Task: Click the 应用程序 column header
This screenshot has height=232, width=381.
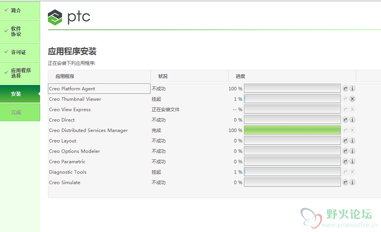Action: pyautogui.click(x=99, y=76)
